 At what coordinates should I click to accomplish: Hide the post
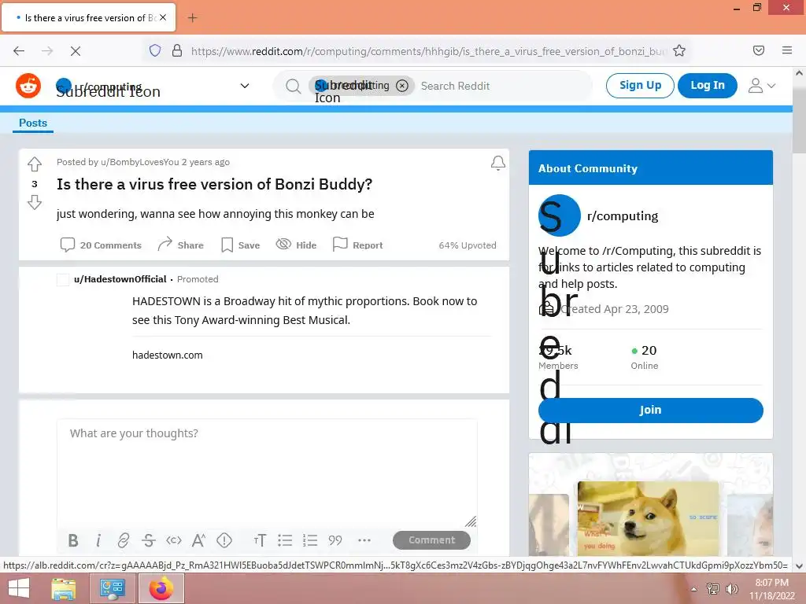[296, 245]
